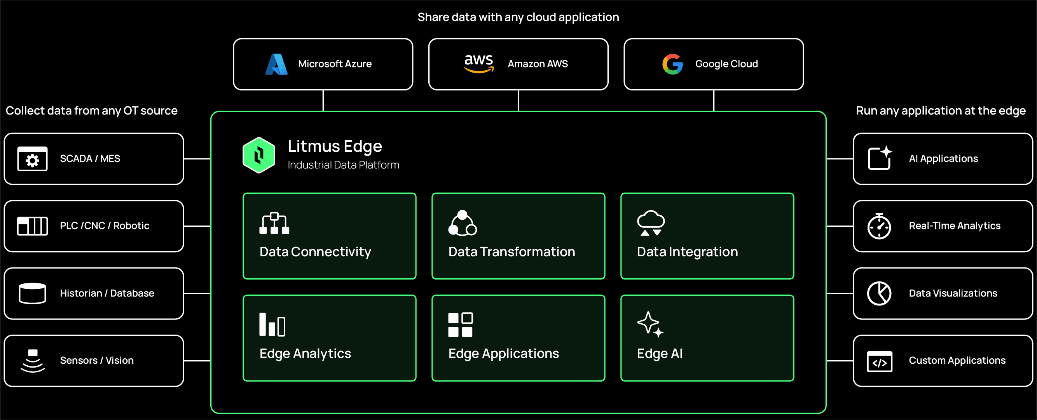Click the Industrial Data Platform text
Screen dimensions: 1037x420
click(x=343, y=164)
